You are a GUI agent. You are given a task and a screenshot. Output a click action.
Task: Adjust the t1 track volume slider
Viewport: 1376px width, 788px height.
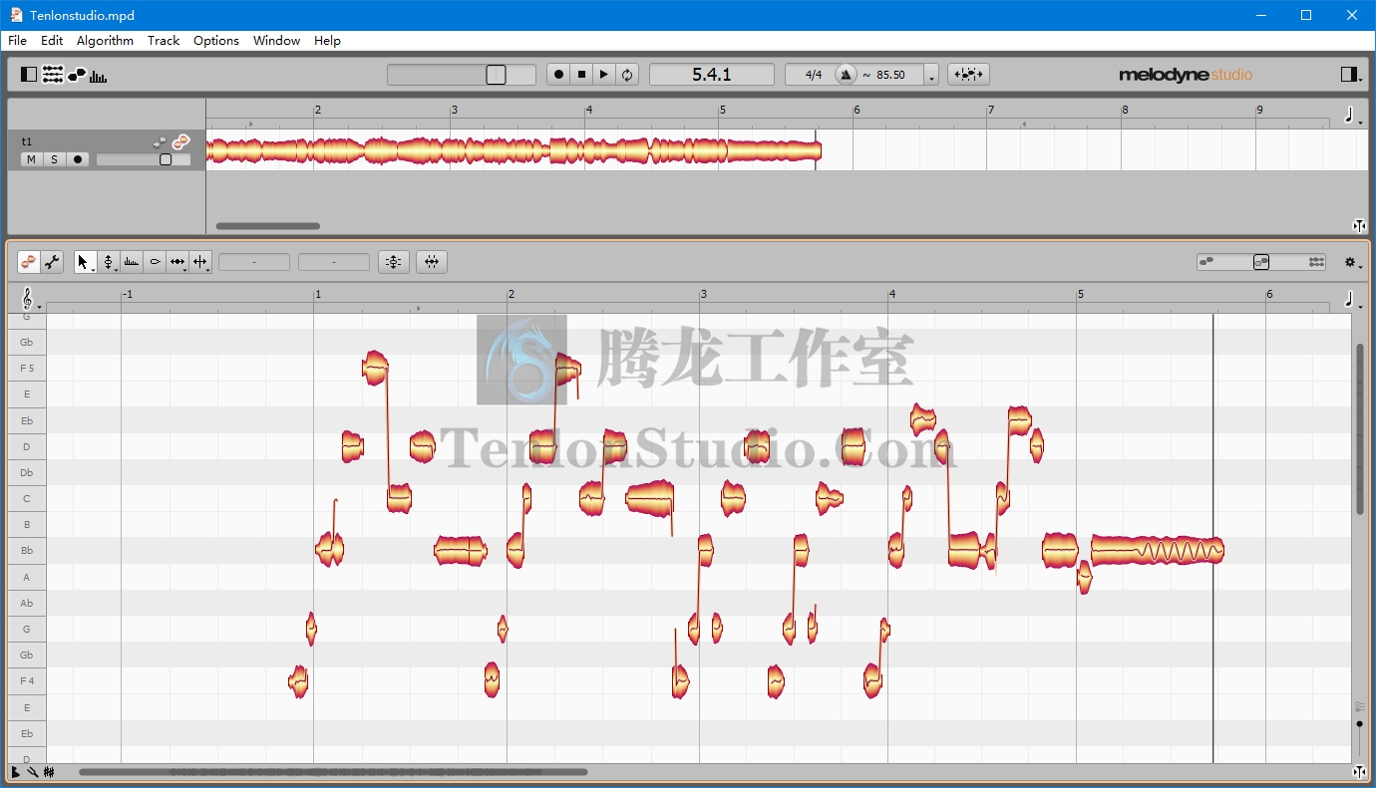coord(144,159)
